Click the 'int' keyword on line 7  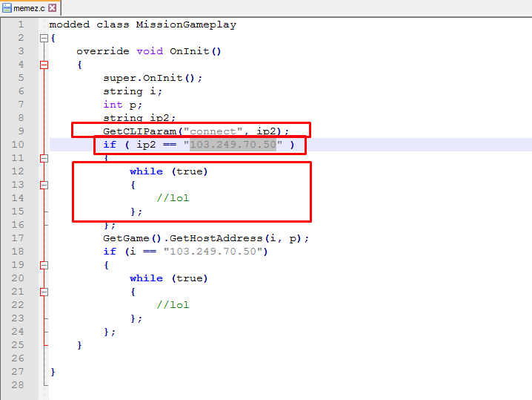point(113,105)
